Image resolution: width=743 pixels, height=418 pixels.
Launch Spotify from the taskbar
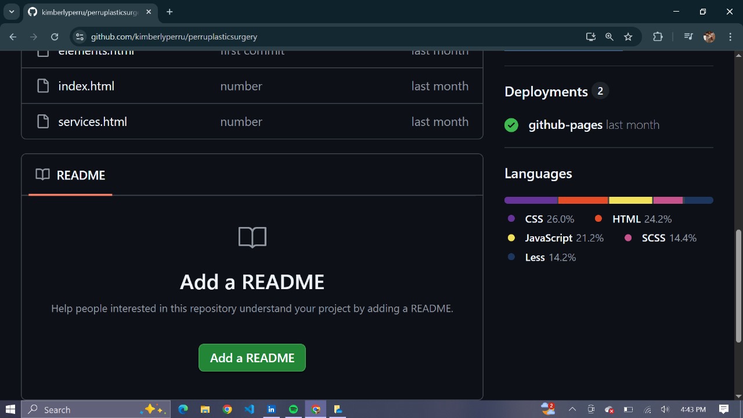point(293,409)
